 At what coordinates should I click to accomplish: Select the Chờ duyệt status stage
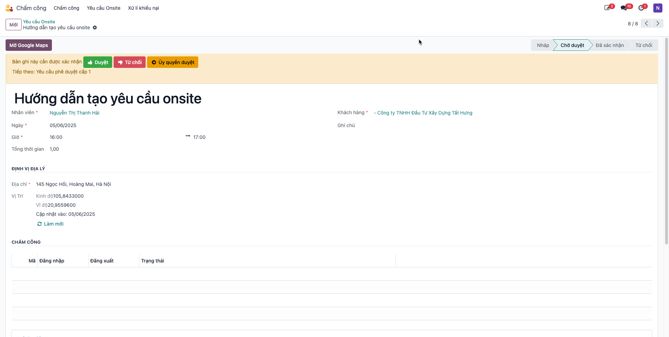572,45
